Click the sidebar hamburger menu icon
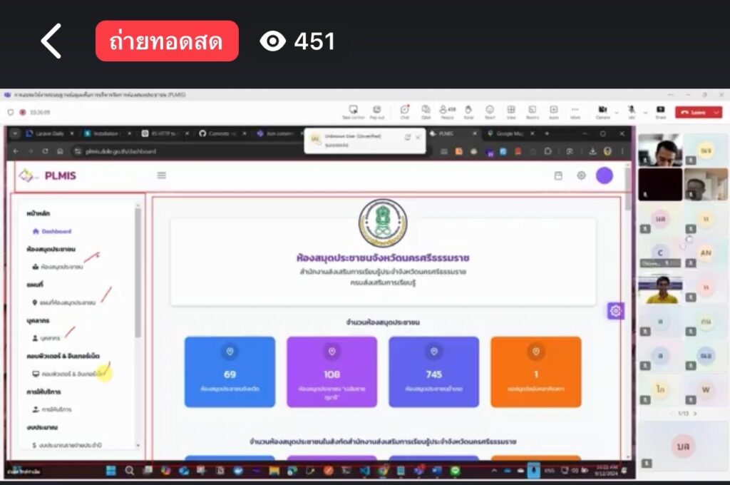The width and height of the screenshot is (730, 485). pyautogui.click(x=162, y=175)
